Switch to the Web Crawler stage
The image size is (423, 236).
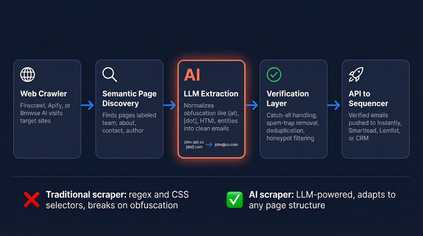point(47,109)
